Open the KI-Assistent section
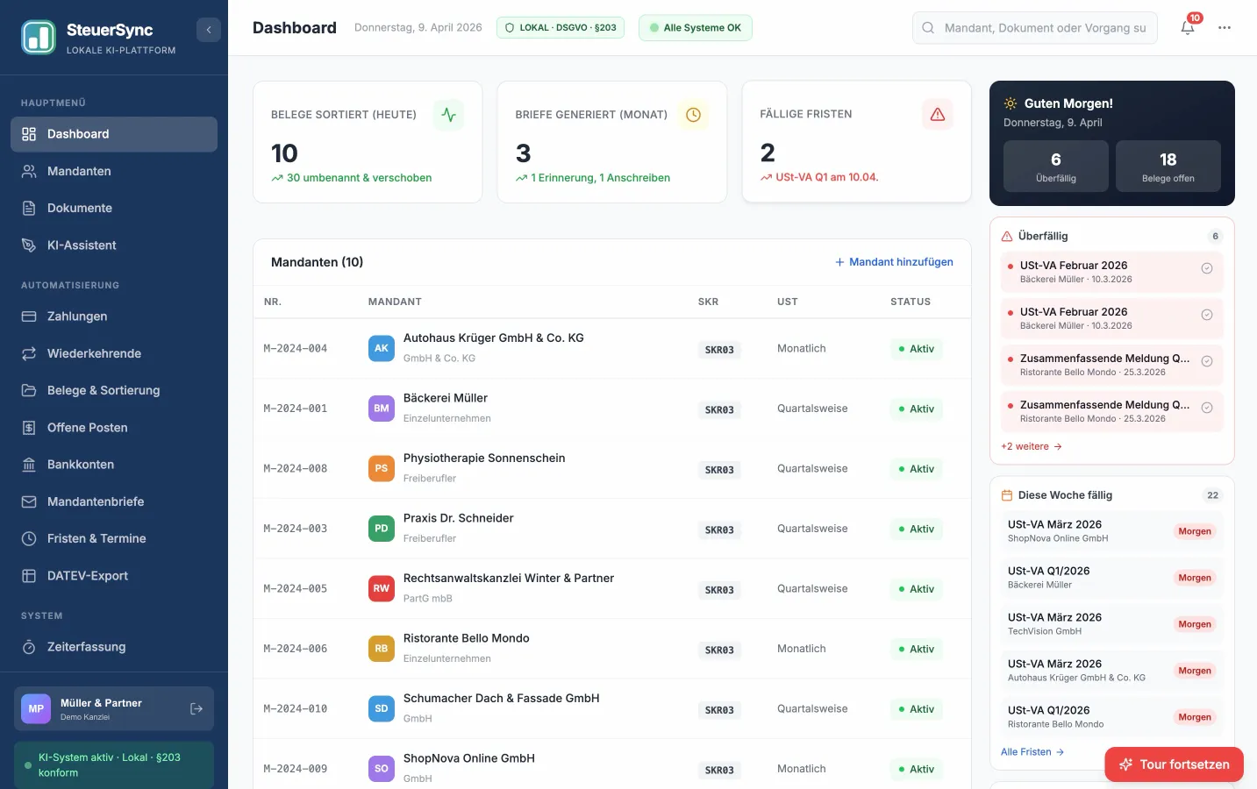 pos(82,245)
